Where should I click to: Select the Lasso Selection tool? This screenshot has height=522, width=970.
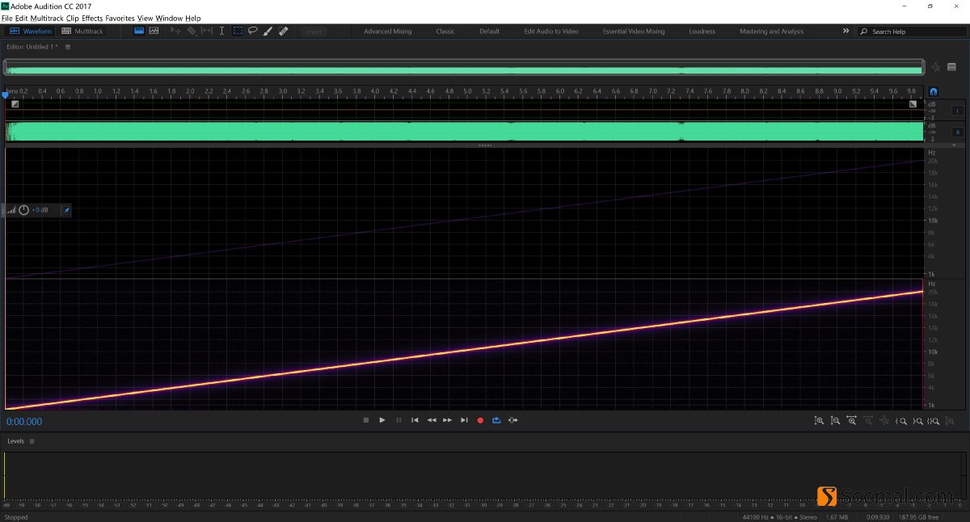[252, 31]
